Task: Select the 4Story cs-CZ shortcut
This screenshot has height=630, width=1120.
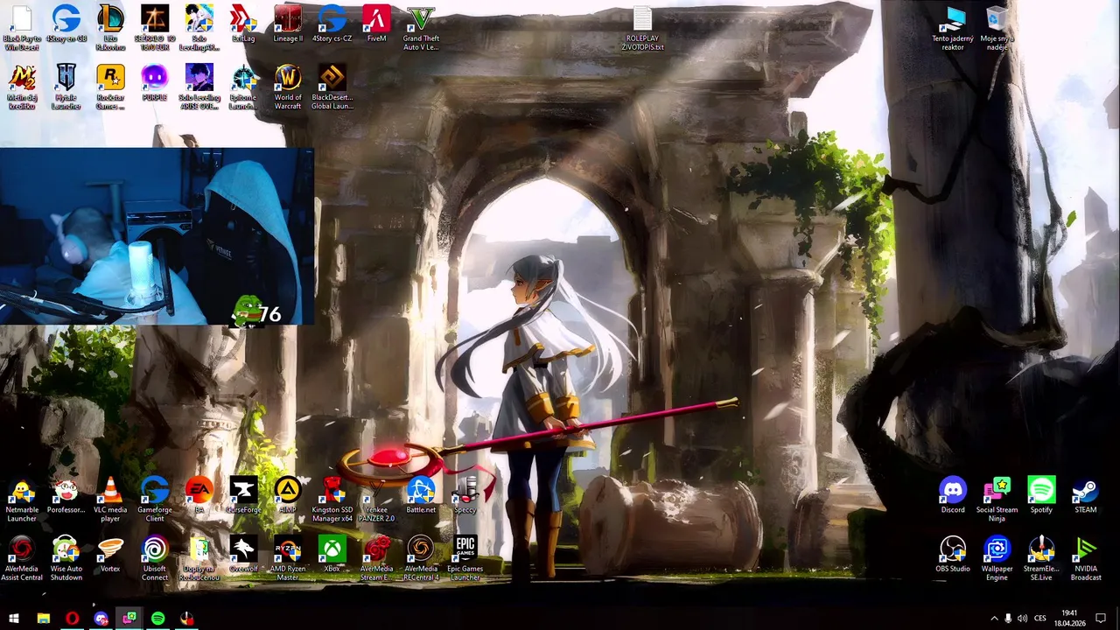Action: [x=332, y=24]
